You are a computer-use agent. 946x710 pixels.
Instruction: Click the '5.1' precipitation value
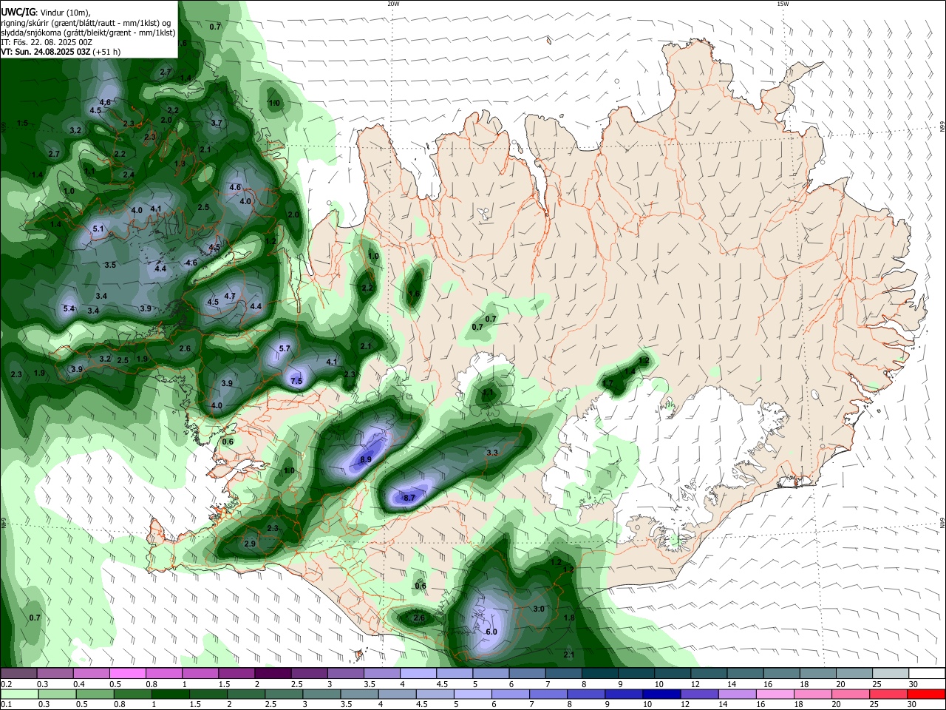coord(98,229)
